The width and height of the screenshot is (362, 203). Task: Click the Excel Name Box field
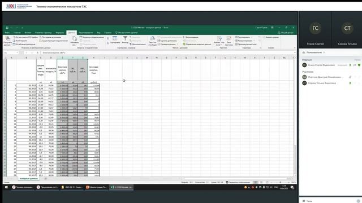pos(11,52)
